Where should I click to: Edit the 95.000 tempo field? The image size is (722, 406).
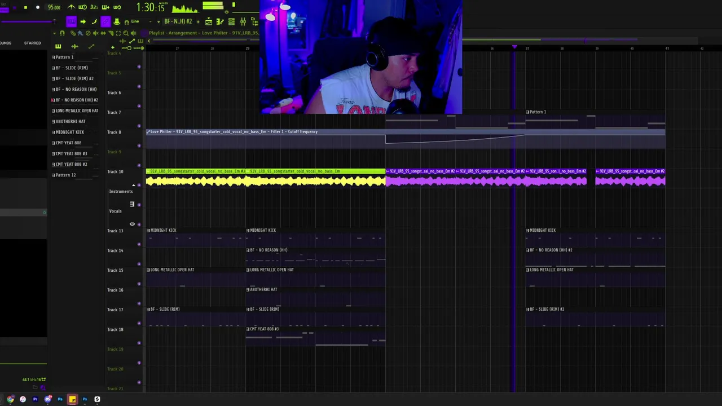[x=54, y=7]
